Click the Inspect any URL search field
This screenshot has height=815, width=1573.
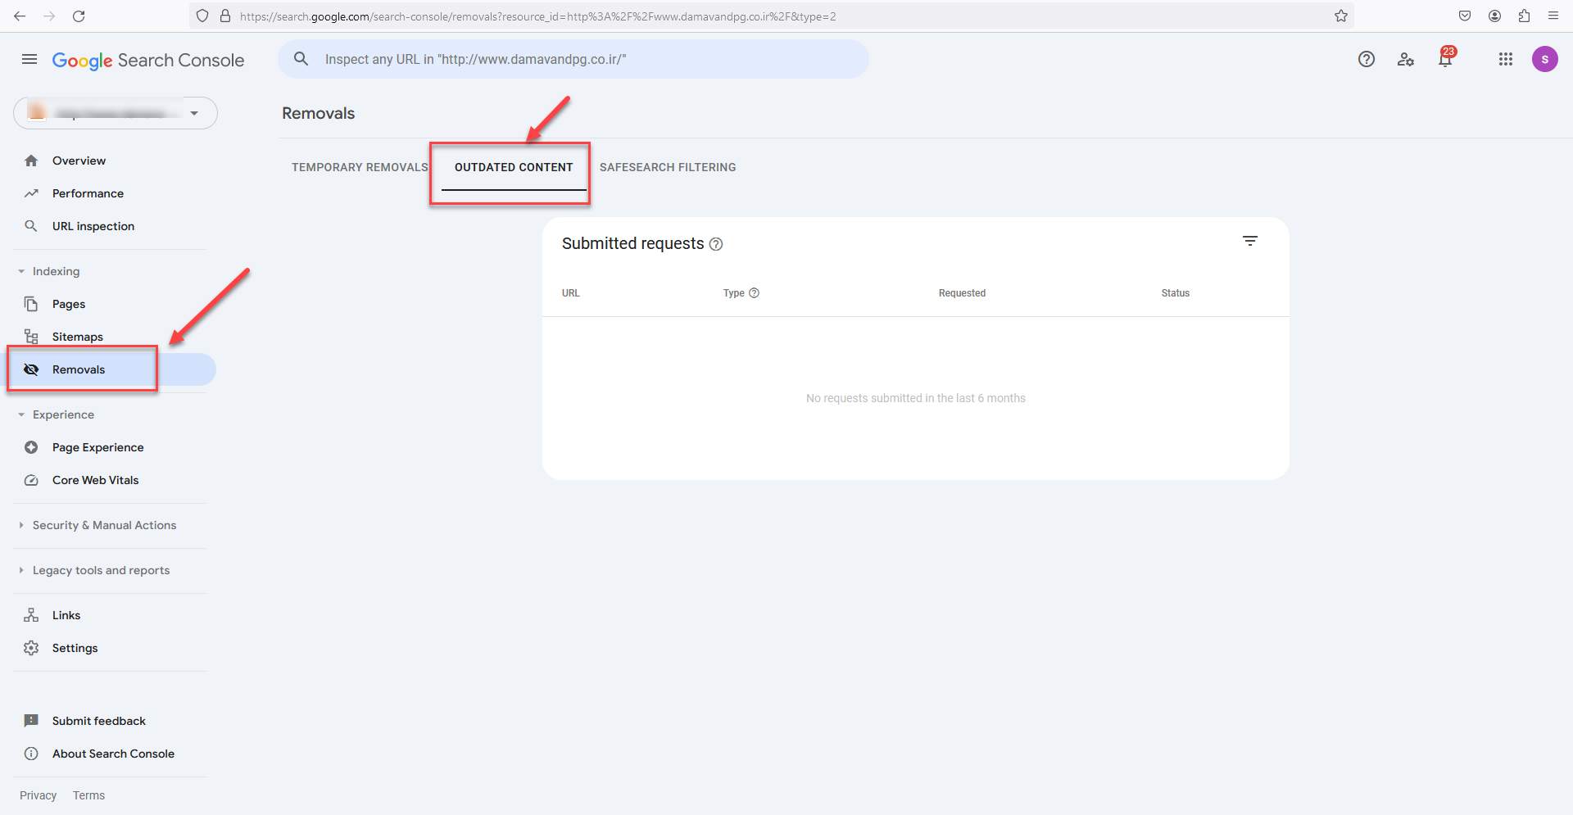pyautogui.click(x=573, y=59)
